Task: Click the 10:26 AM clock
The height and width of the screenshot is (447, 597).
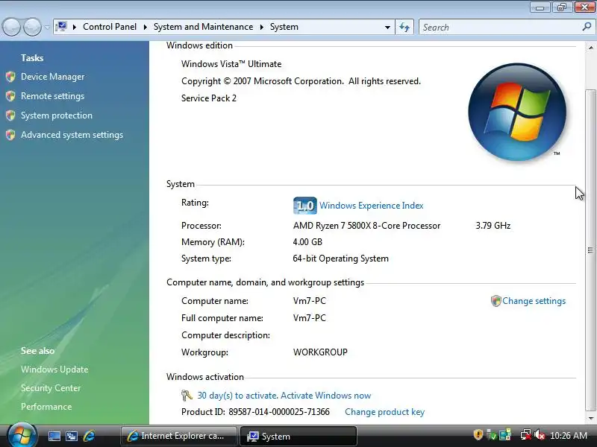Action: 569,436
